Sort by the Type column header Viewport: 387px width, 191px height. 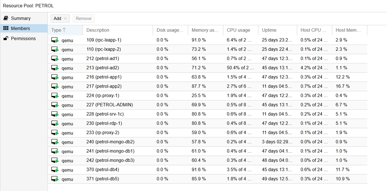pos(59,30)
